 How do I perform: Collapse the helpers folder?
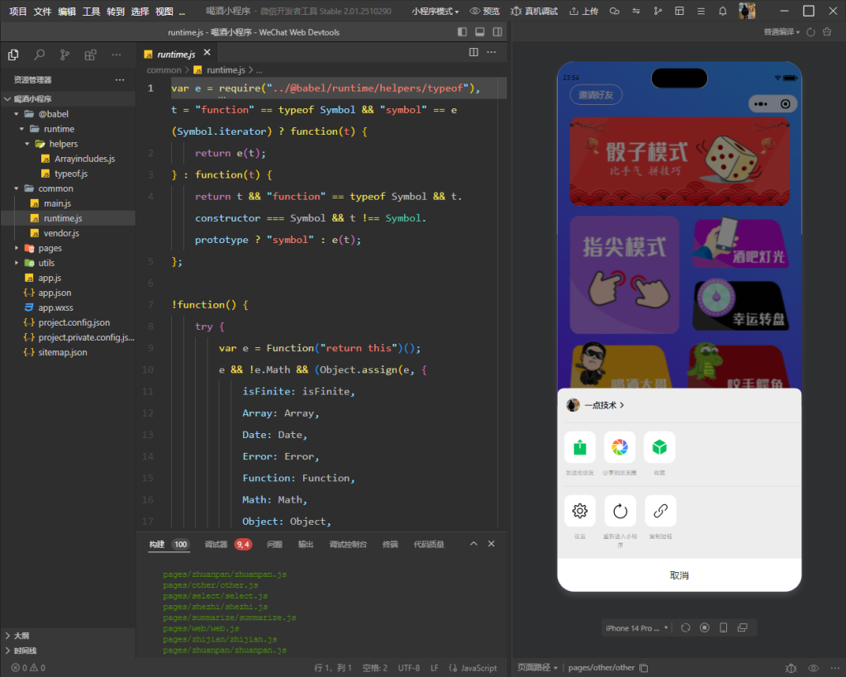(x=27, y=144)
